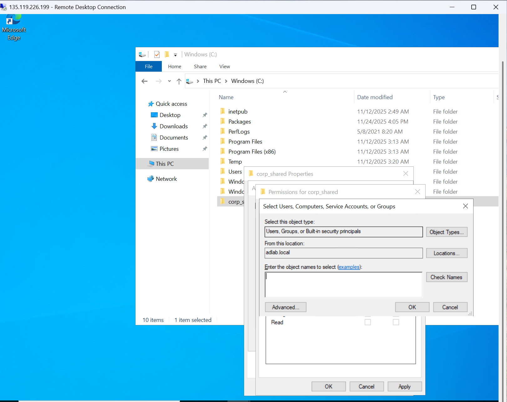Open the recent locations dropdown arrow
507x402 pixels.
[169, 81]
